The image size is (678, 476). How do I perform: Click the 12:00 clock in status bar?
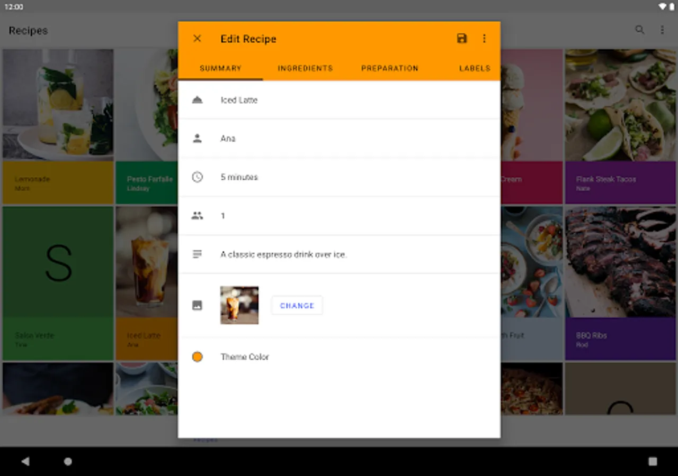(14, 7)
